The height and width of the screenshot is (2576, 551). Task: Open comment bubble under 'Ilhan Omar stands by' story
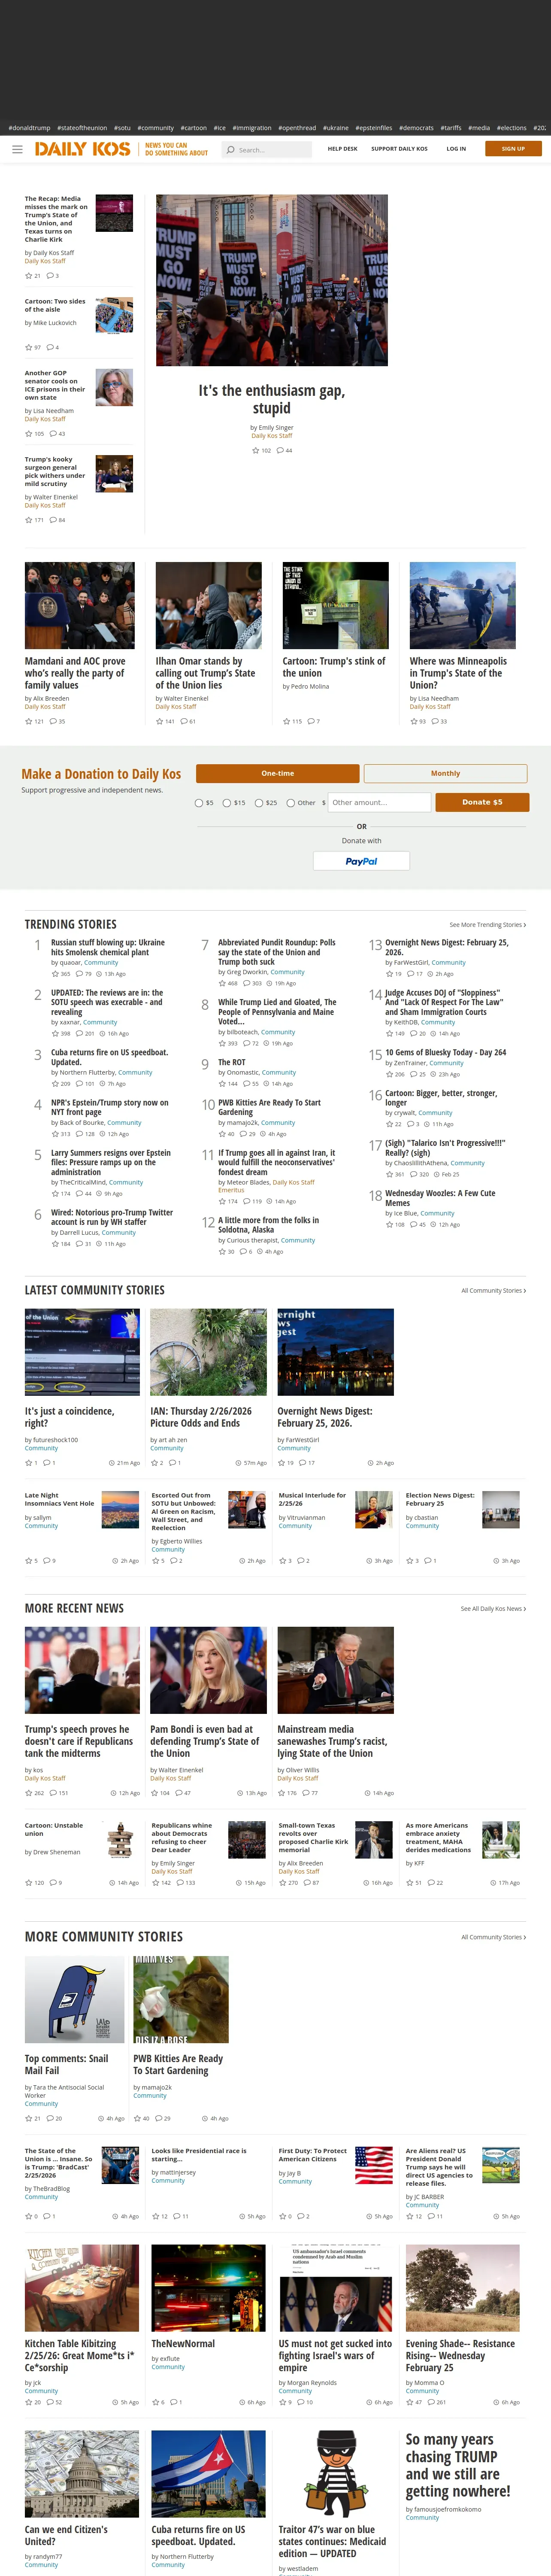(184, 721)
